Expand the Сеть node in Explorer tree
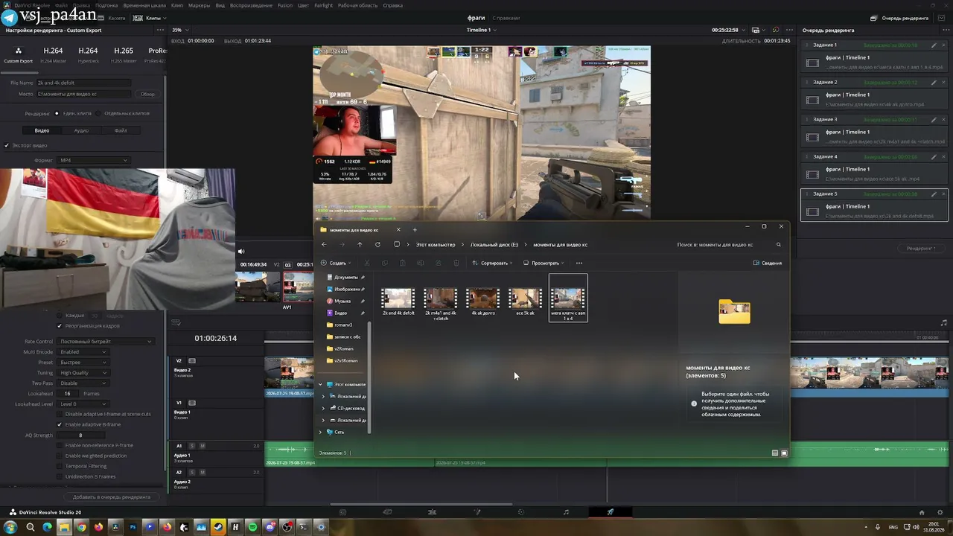Screen dimensions: 953x536 coord(321,433)
